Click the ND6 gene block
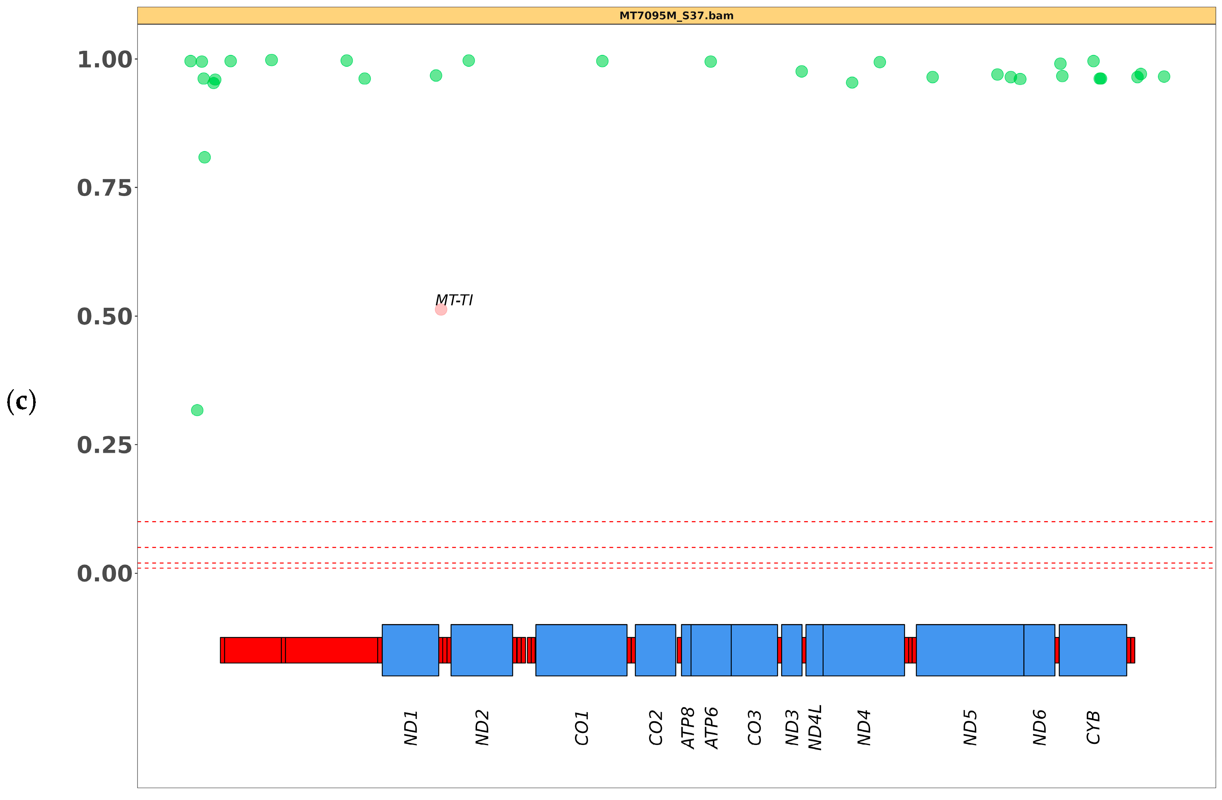This screenshot has width=1222, height=800. coord(1039,650)
